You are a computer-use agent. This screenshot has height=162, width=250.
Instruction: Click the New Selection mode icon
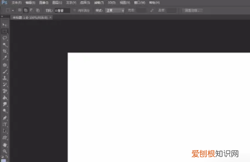[20, 10]
